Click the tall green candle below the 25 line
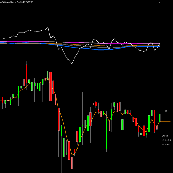Image resolution: width=173 pixels, height=173 pixels. pyautogui.click(x=107, y=134)
